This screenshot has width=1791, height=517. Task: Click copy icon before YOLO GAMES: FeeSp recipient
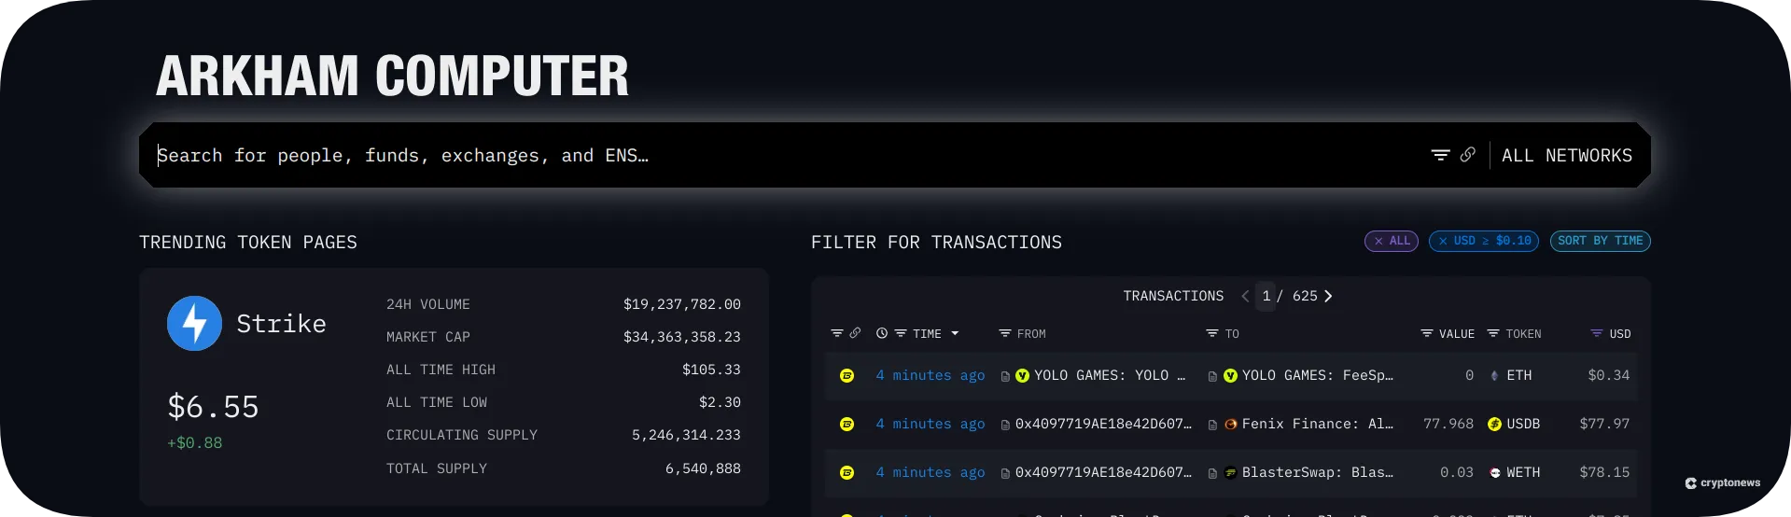tap(1212, 376)
